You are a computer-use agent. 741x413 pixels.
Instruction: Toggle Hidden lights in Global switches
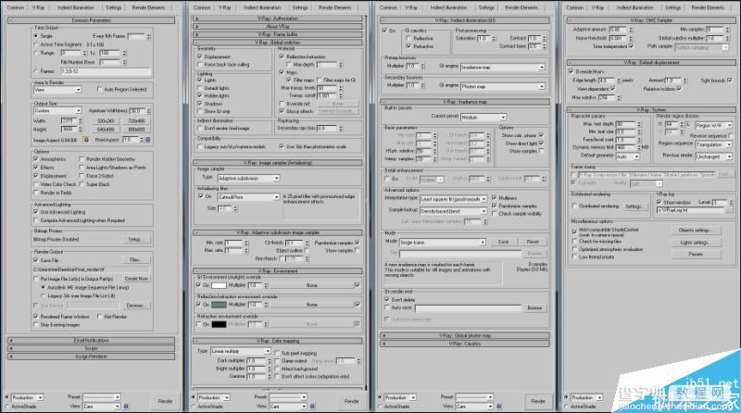click(200, 95)
